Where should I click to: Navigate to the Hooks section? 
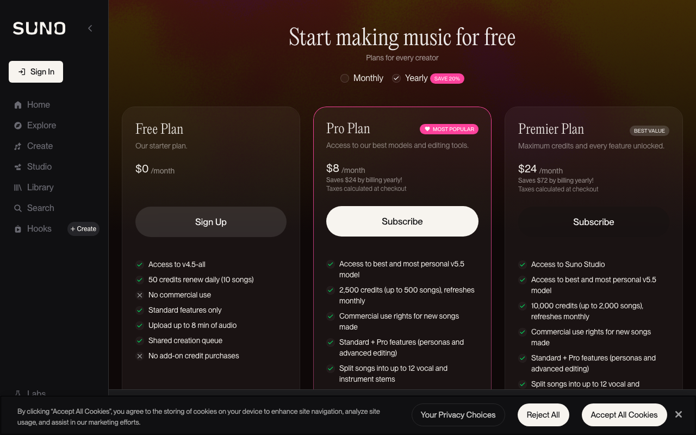[x=38, y=228]
